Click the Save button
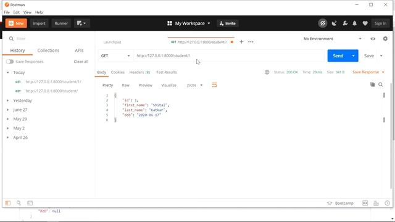 click(x=369, y=55)
